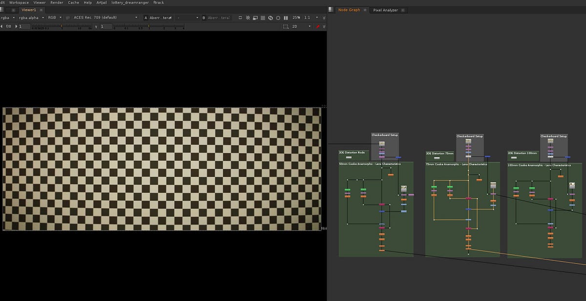Click the dashed selection rectangle icon near 2D dropdown
This screenshot has height=301, width=586.
(x=286, y=26)
